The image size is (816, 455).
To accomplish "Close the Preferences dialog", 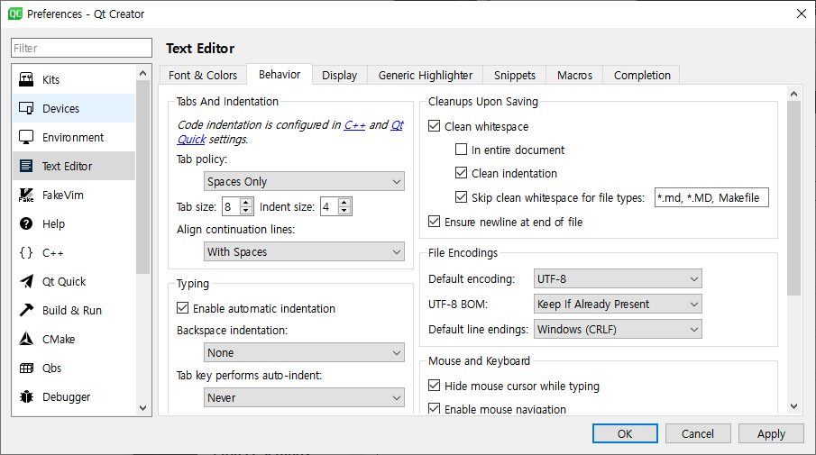I will 802,14.
